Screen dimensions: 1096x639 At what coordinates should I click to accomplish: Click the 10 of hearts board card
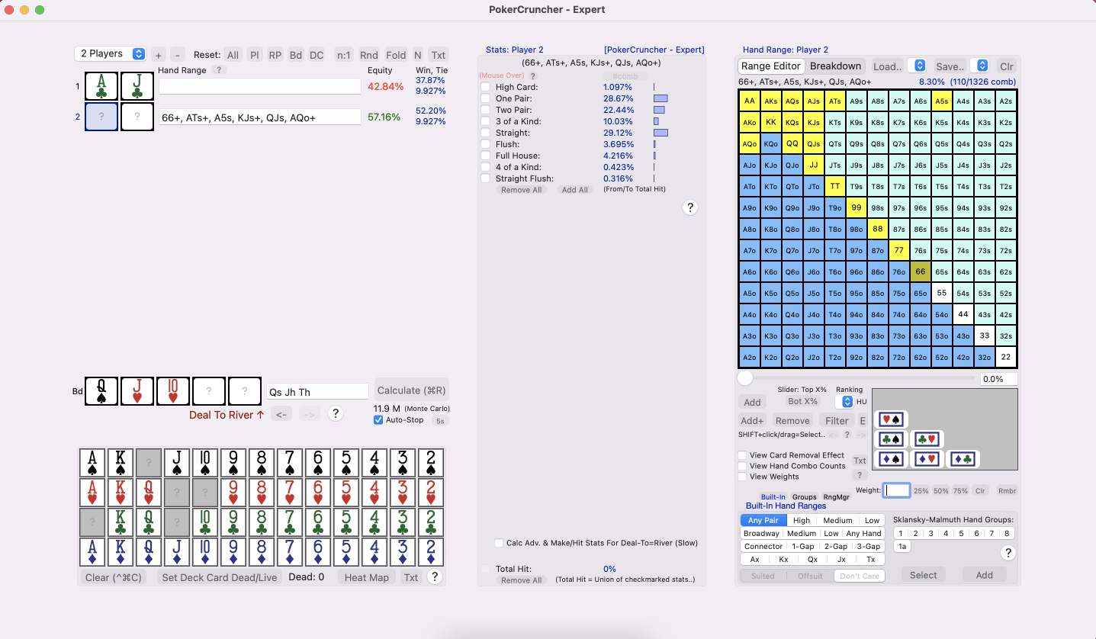[173, 390]
